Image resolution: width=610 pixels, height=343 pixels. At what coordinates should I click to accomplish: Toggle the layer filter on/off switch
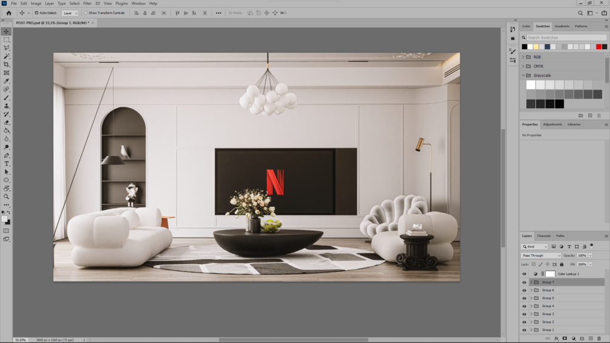pyautogui.click(x=591, y=246)
